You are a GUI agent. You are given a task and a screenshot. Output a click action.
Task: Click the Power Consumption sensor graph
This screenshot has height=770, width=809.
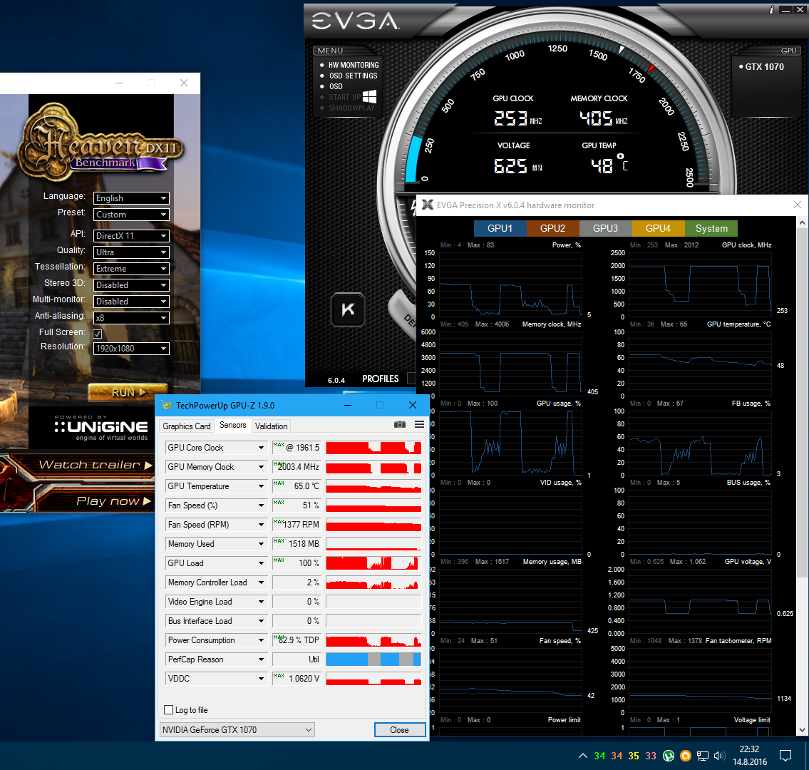pos(373,640)
